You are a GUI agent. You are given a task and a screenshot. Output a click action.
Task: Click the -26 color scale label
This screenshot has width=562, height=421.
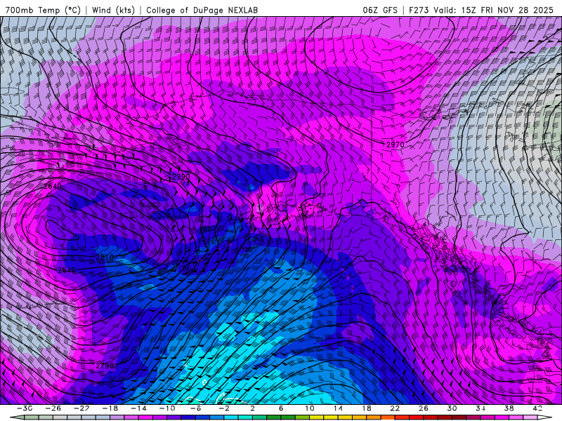pyautogui.click(x=53, y=408)
